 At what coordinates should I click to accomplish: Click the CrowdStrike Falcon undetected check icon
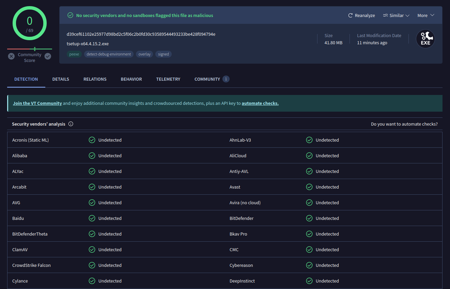coord(92,265)
